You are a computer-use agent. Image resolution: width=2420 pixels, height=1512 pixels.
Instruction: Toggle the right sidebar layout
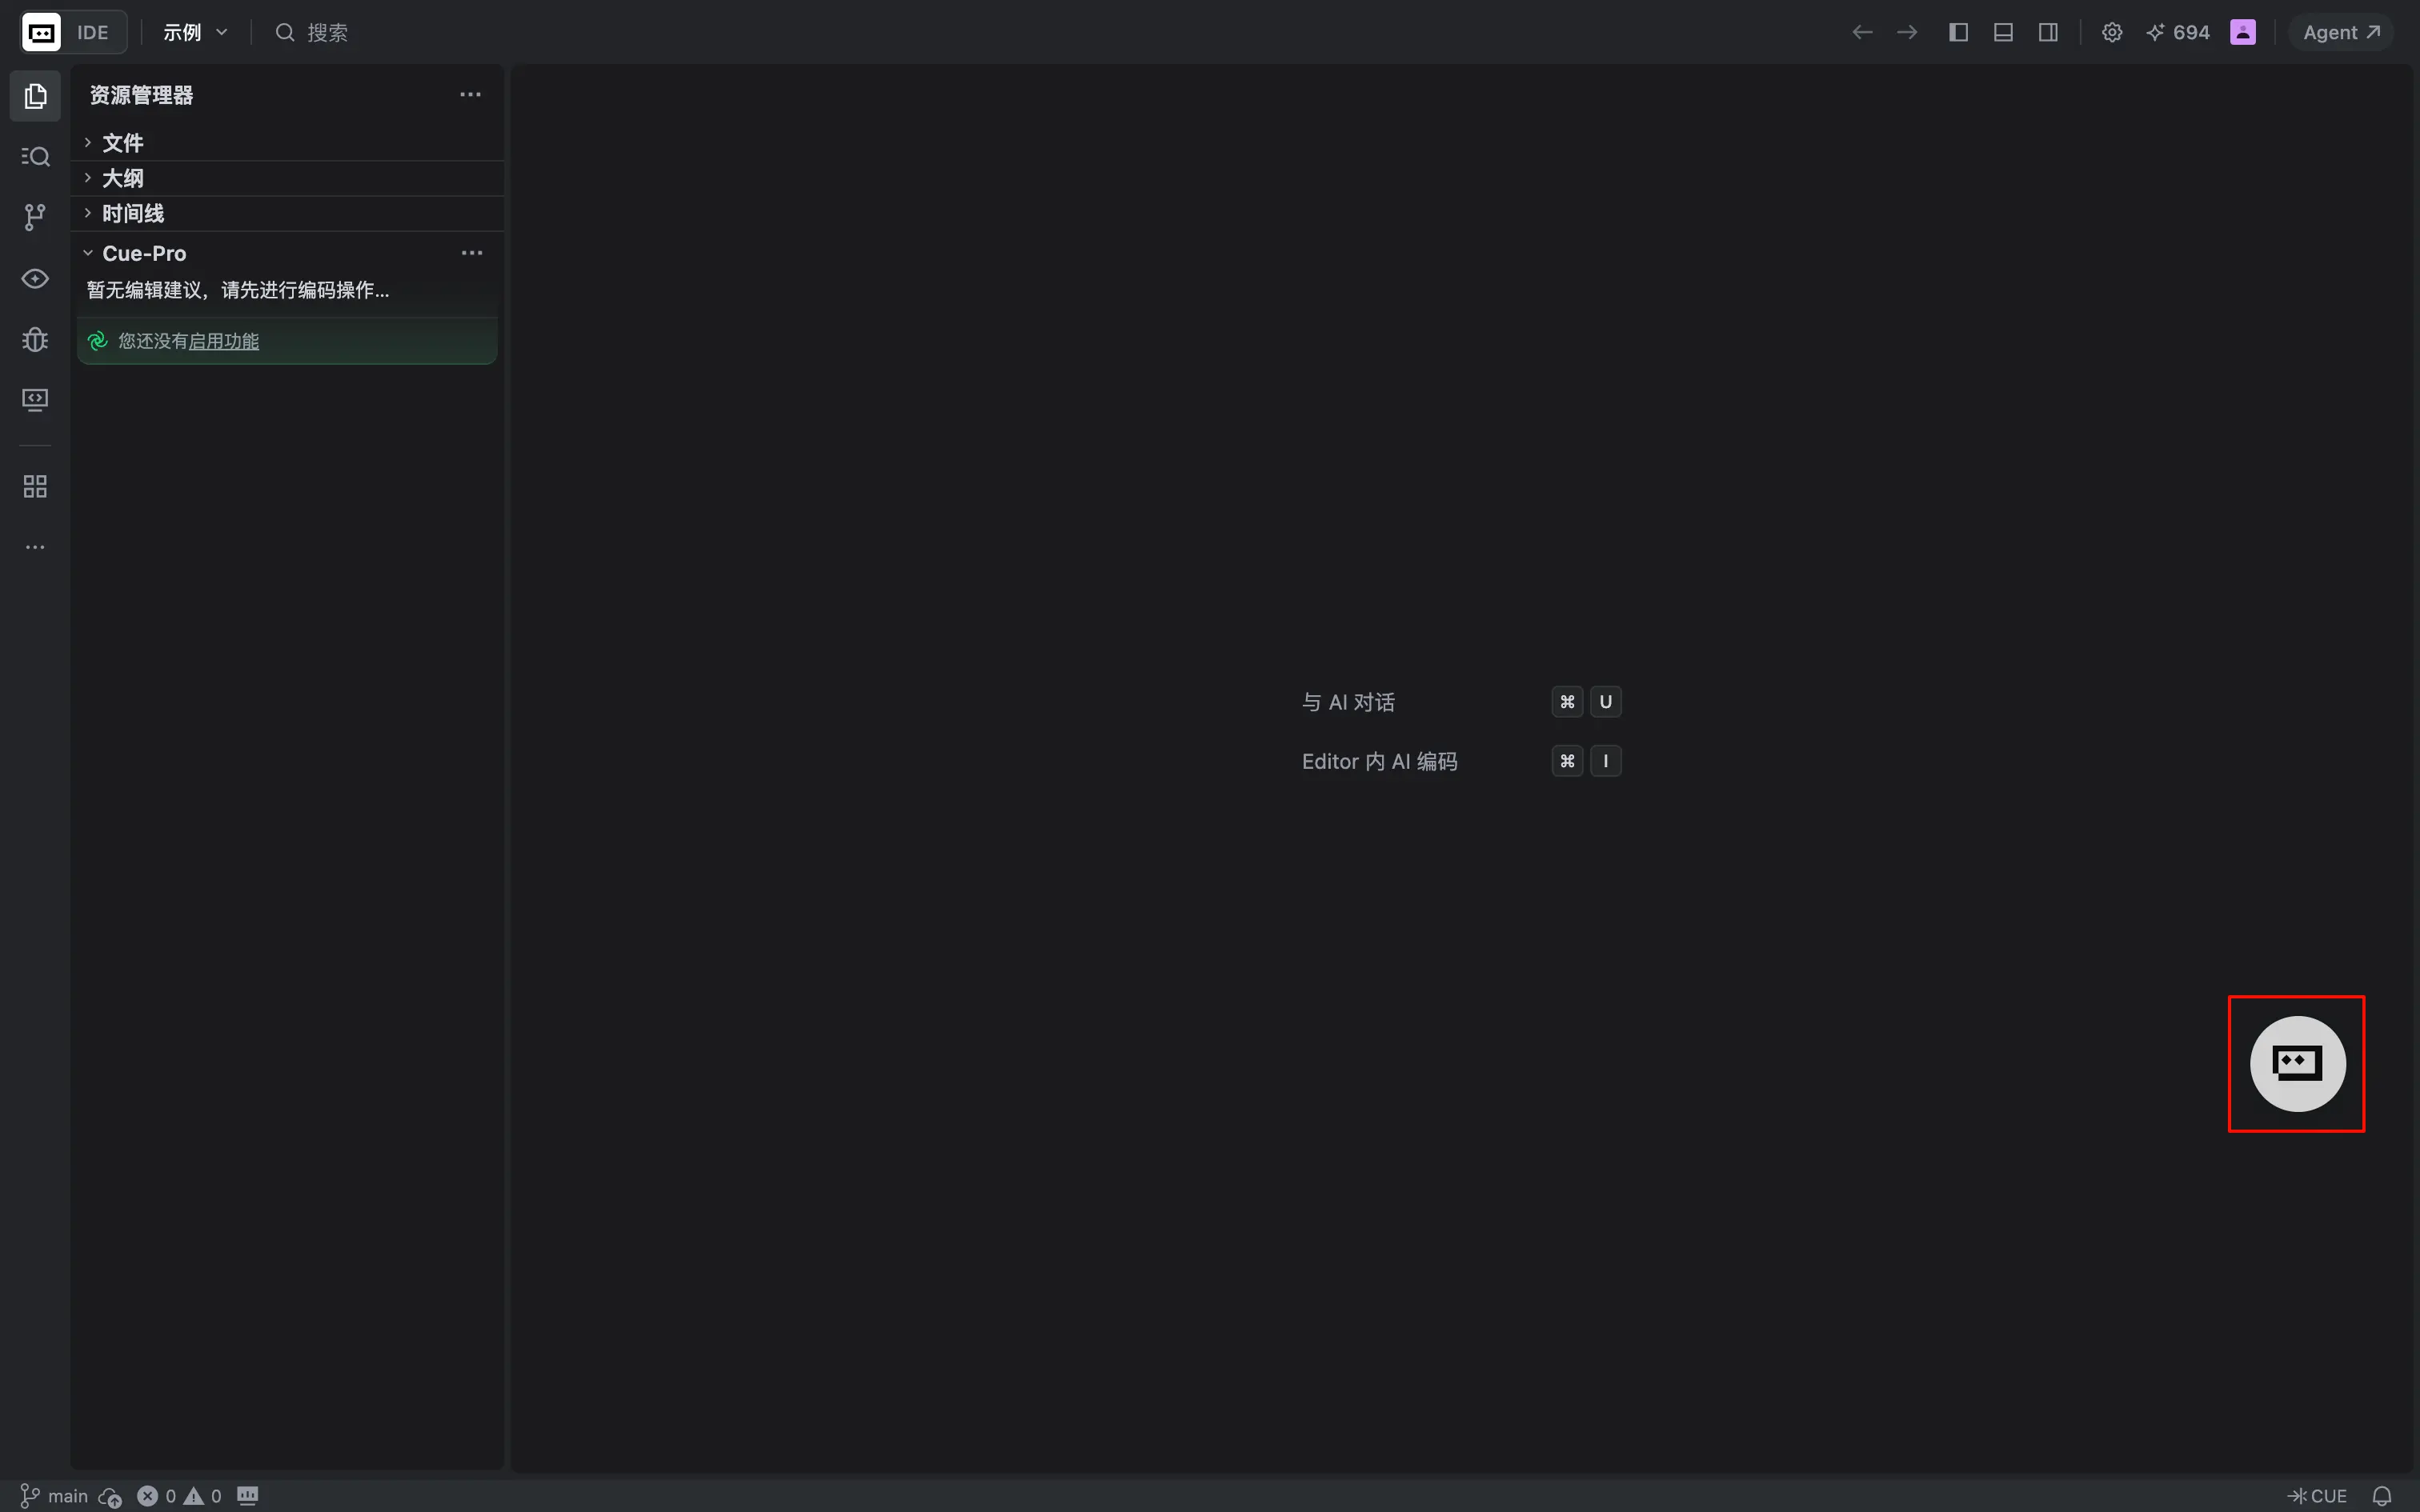[2048, 32]
